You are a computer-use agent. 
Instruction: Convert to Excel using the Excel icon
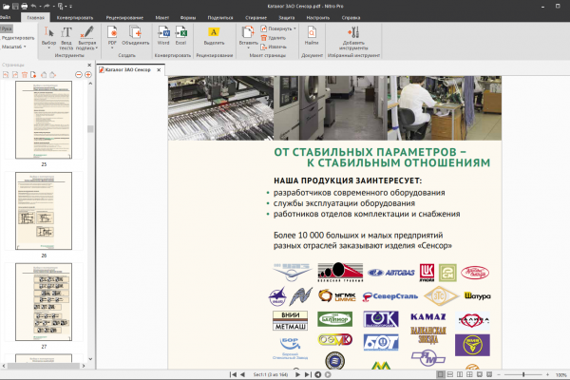(x=180, y=35)
